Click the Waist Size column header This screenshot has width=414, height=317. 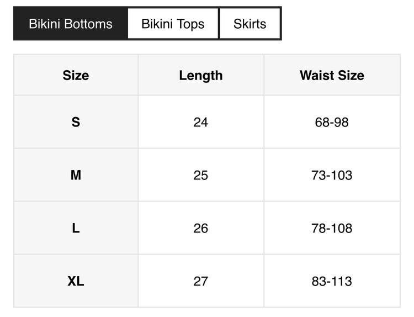tap(332, 76)
